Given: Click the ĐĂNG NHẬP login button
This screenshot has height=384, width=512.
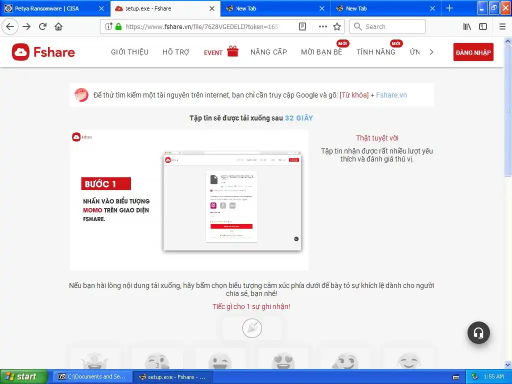Looking at the screenshot, I should 473,52.
